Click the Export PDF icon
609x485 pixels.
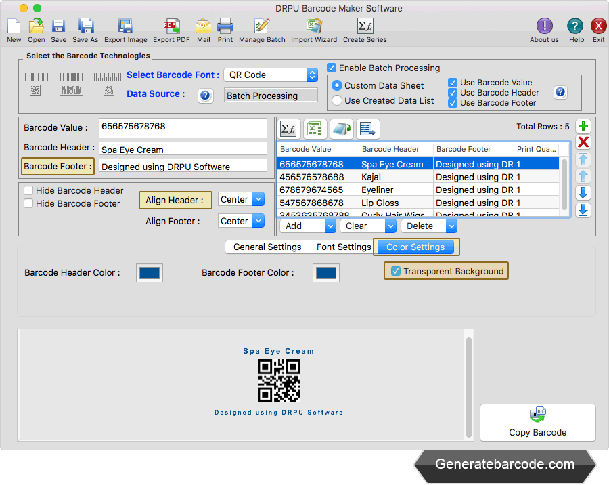(171, 26)
